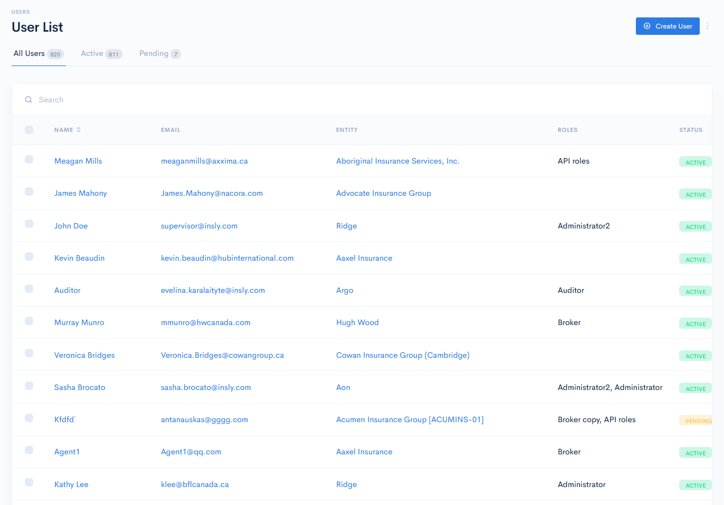724x505 pixels.
Task: Click the search magnifier icon
Action: pyautogui.click(x=28, y=99)
